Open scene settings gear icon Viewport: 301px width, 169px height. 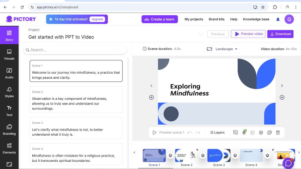coord(261,132)
